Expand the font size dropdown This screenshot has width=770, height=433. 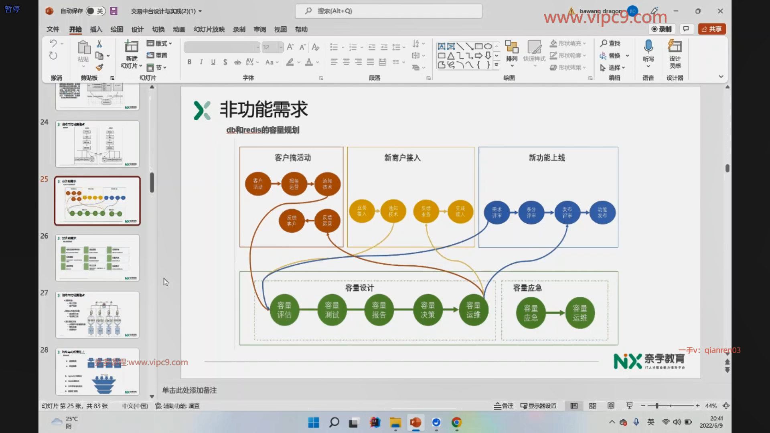coord(281,47)
